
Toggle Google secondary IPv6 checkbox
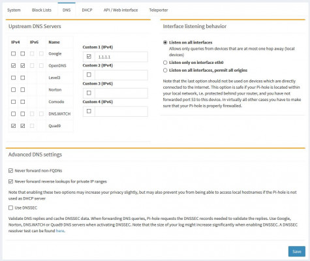tap(41, 54)
